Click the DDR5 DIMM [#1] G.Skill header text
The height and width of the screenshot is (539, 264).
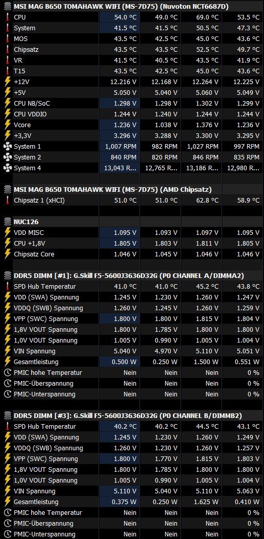(x=129, y=276)
